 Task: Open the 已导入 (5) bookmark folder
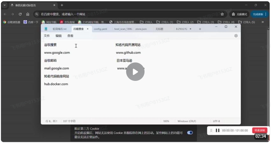(247, 22)
